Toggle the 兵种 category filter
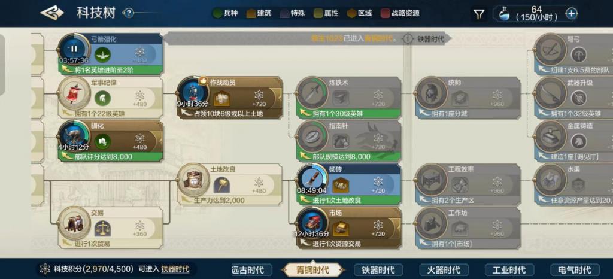Screen dimensions: 613x279 click(x=225, y=13)
